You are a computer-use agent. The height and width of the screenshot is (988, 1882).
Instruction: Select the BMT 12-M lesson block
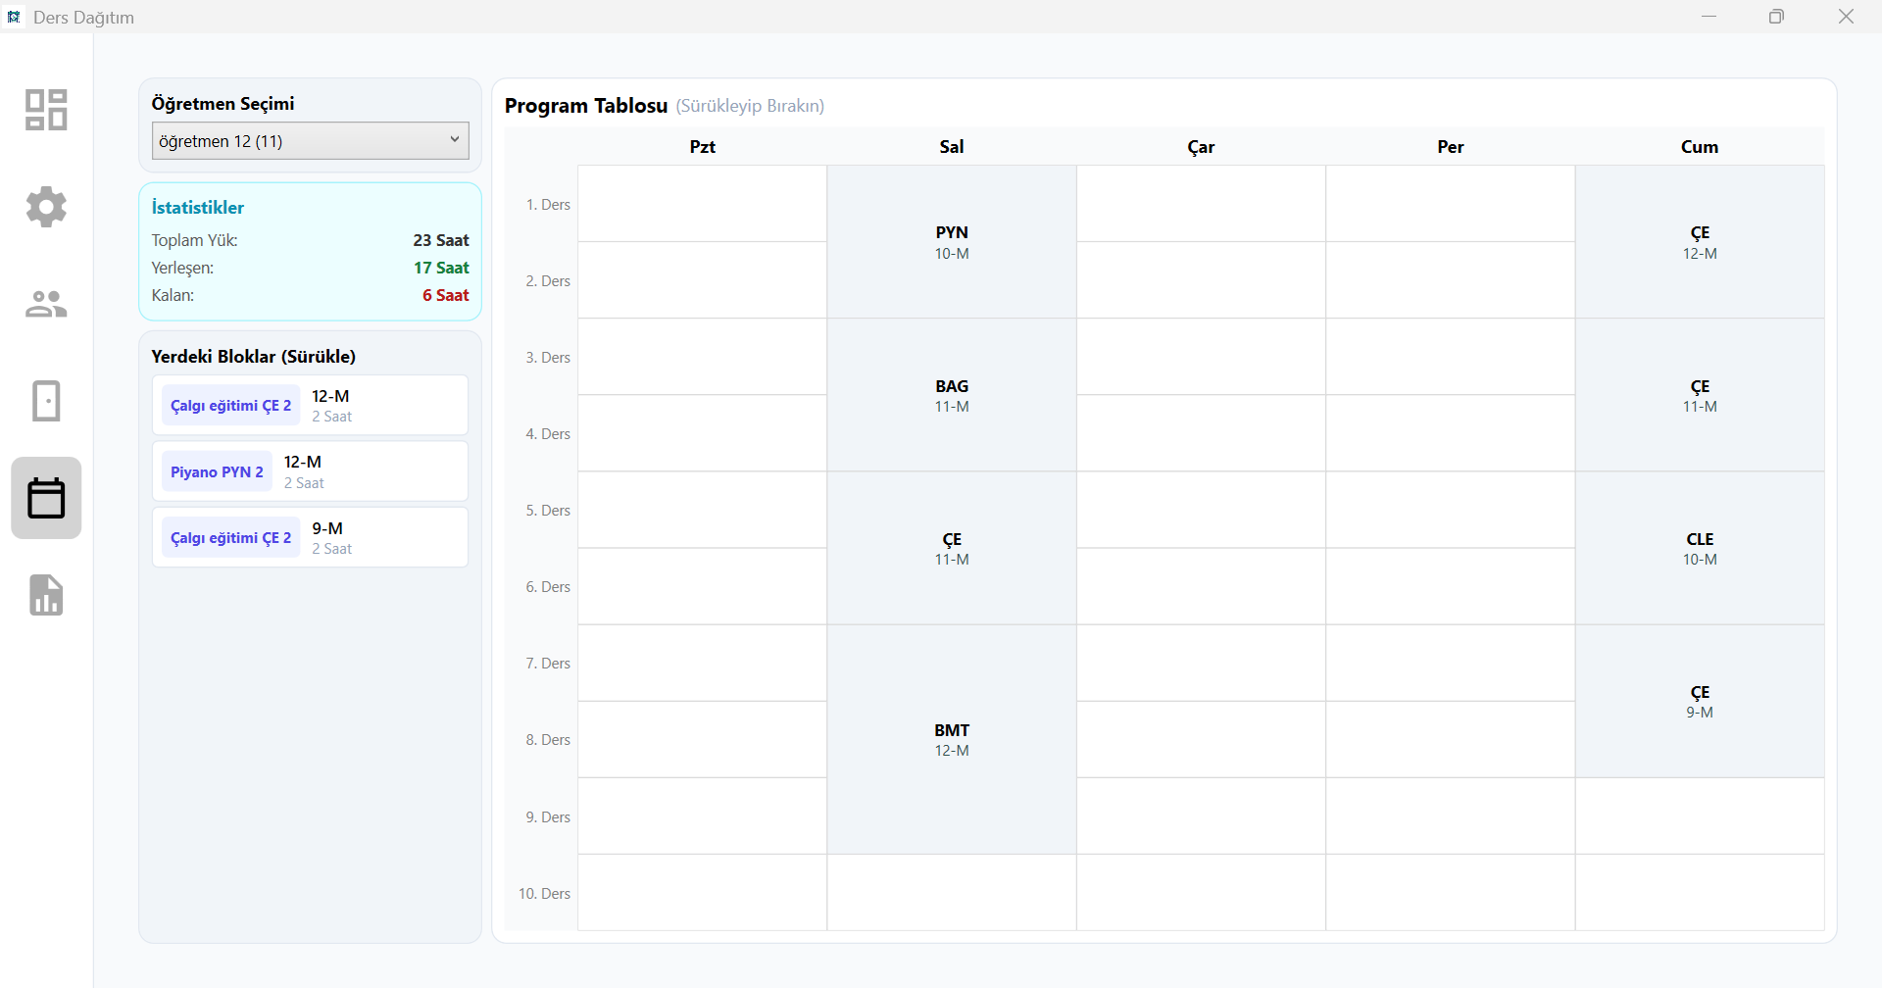click(951, 740)
